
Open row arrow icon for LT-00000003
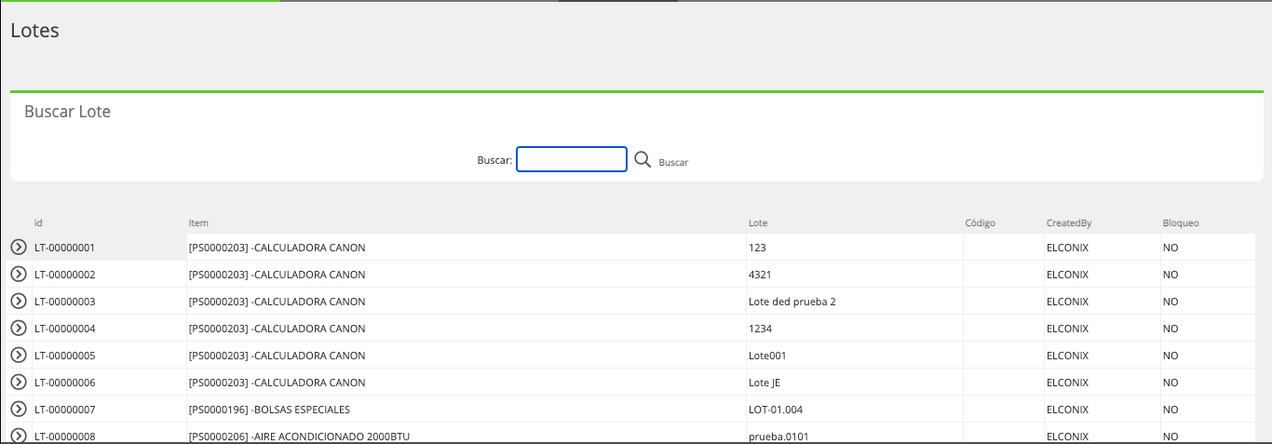click(18, 301)
